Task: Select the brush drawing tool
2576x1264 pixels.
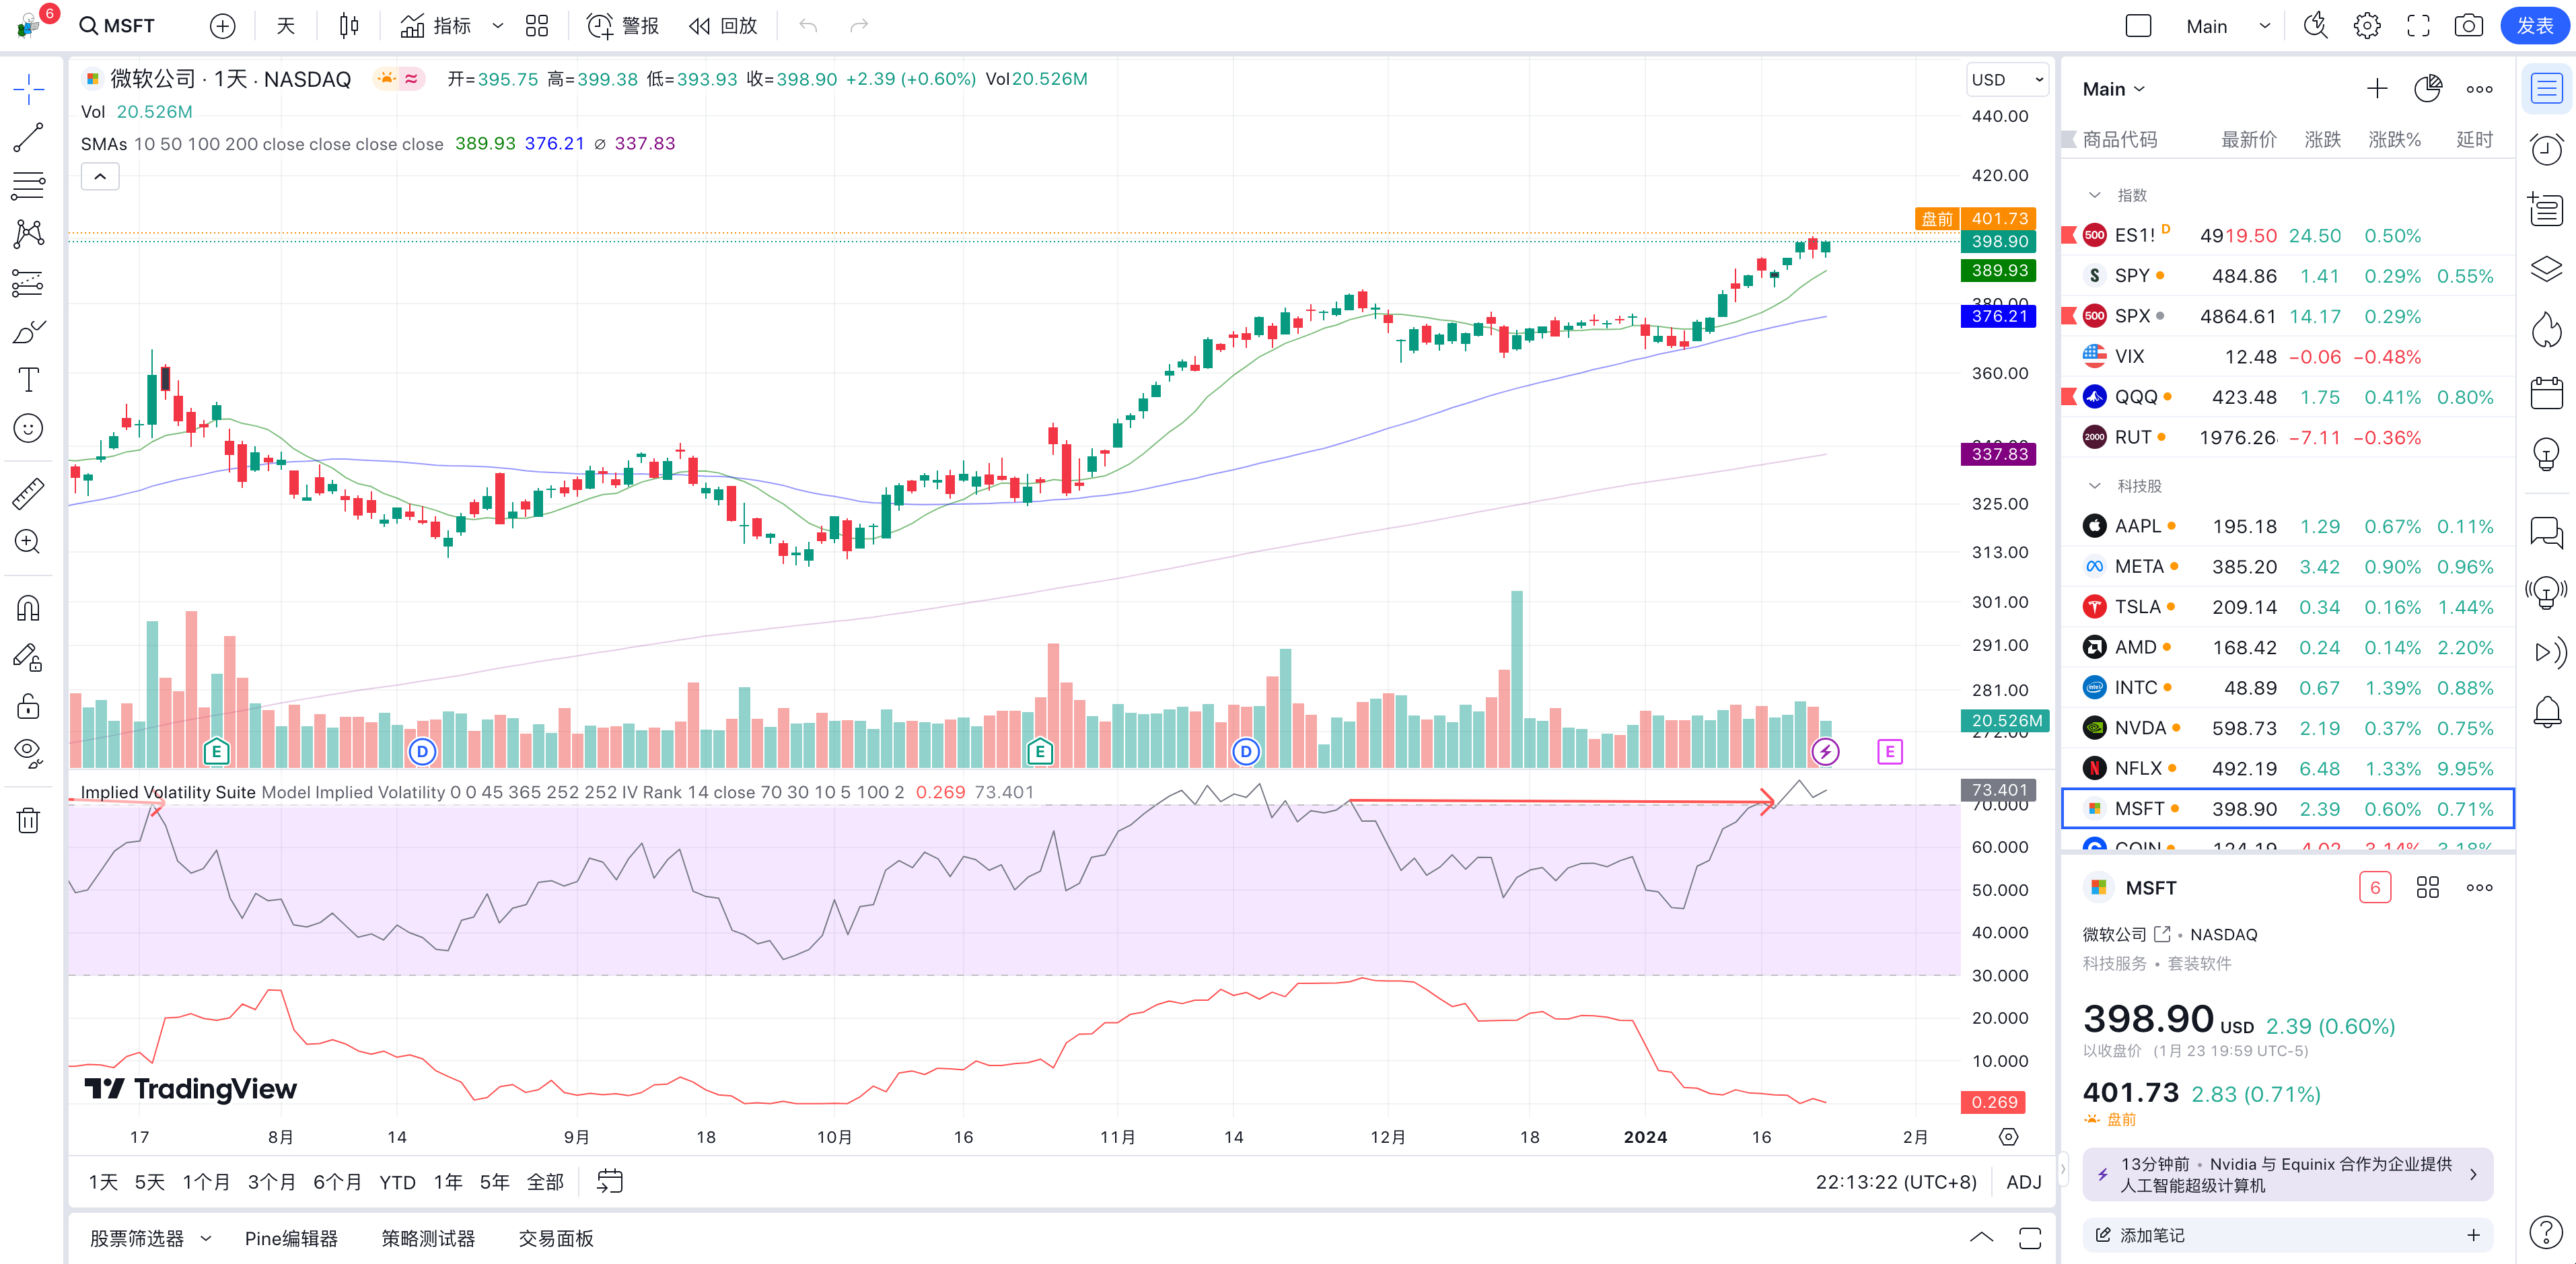Action: (x=29, y=331)
